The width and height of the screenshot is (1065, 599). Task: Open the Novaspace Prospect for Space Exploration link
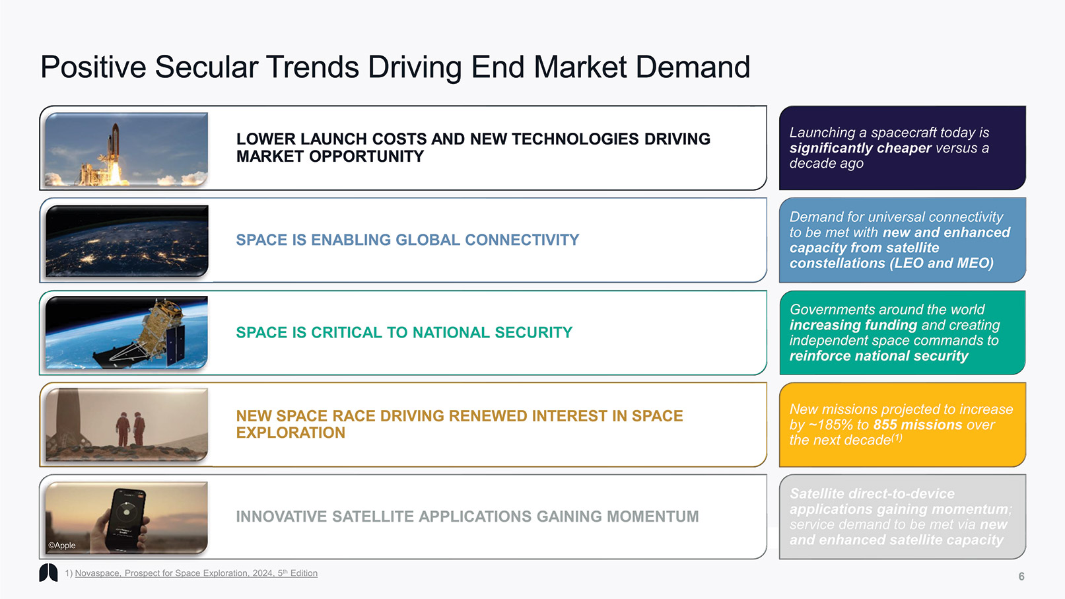point(196,573)
